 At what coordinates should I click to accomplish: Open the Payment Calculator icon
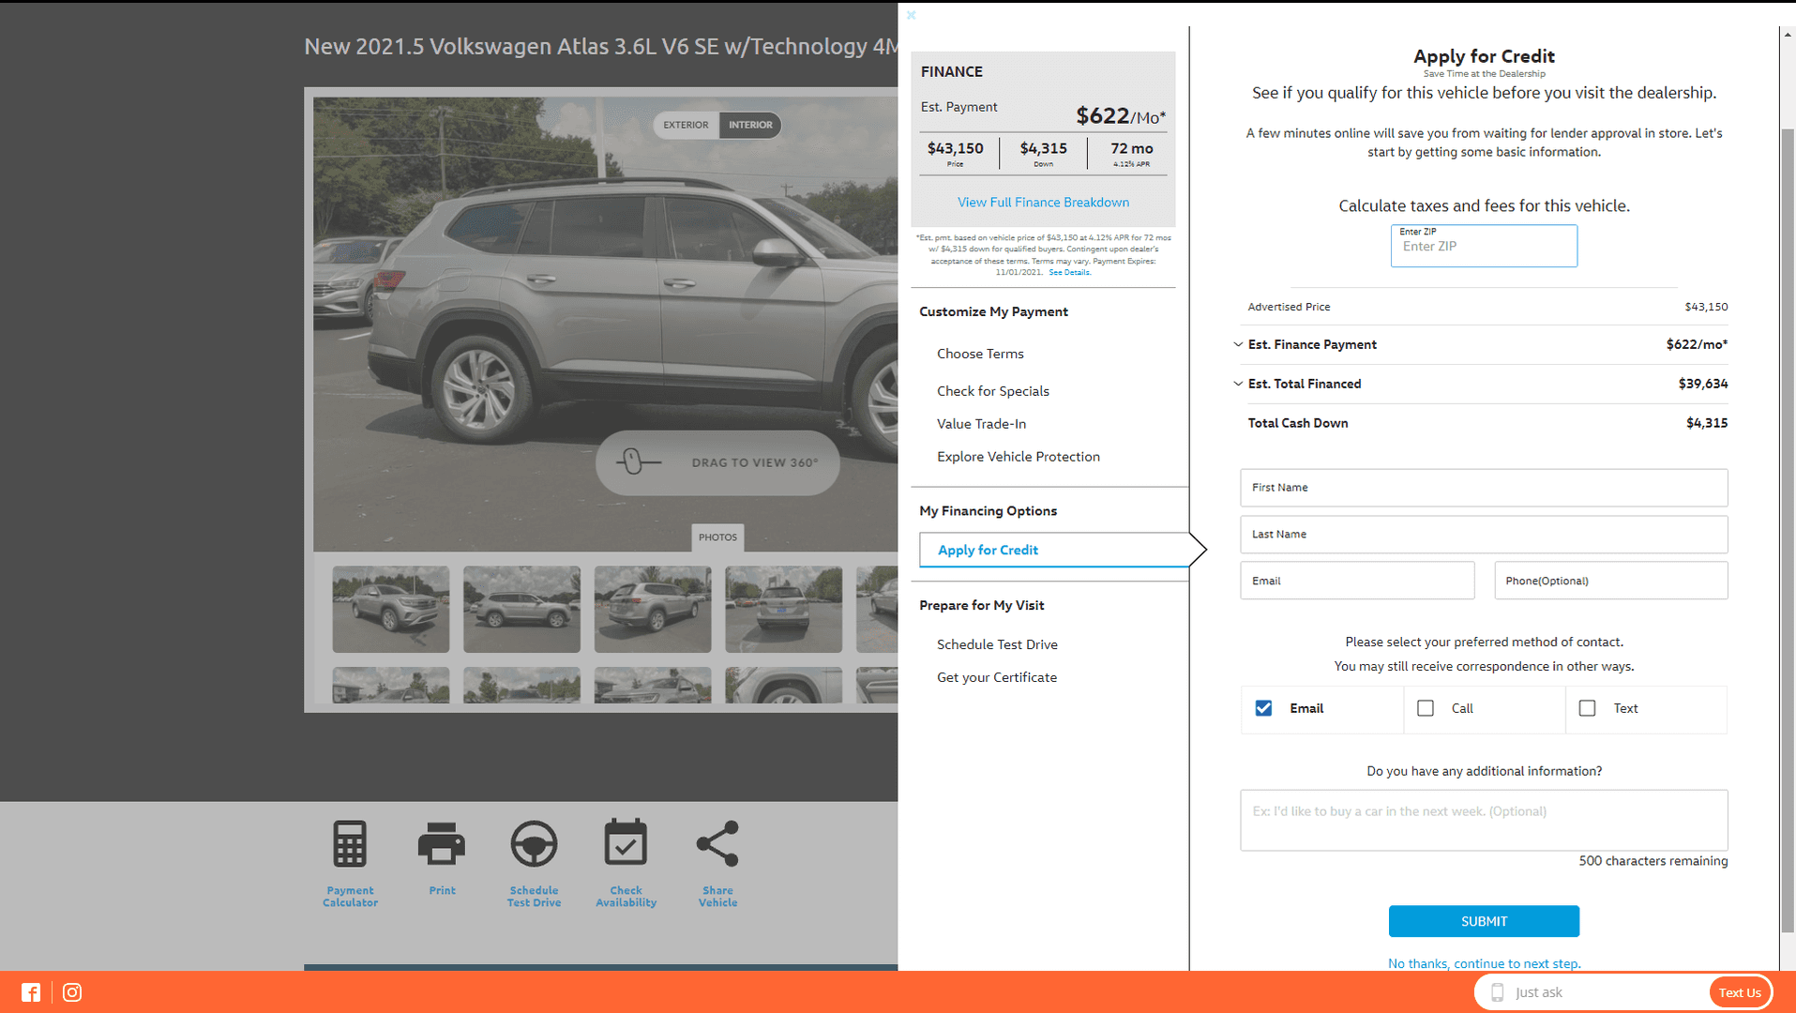click(x=350, y=843)
